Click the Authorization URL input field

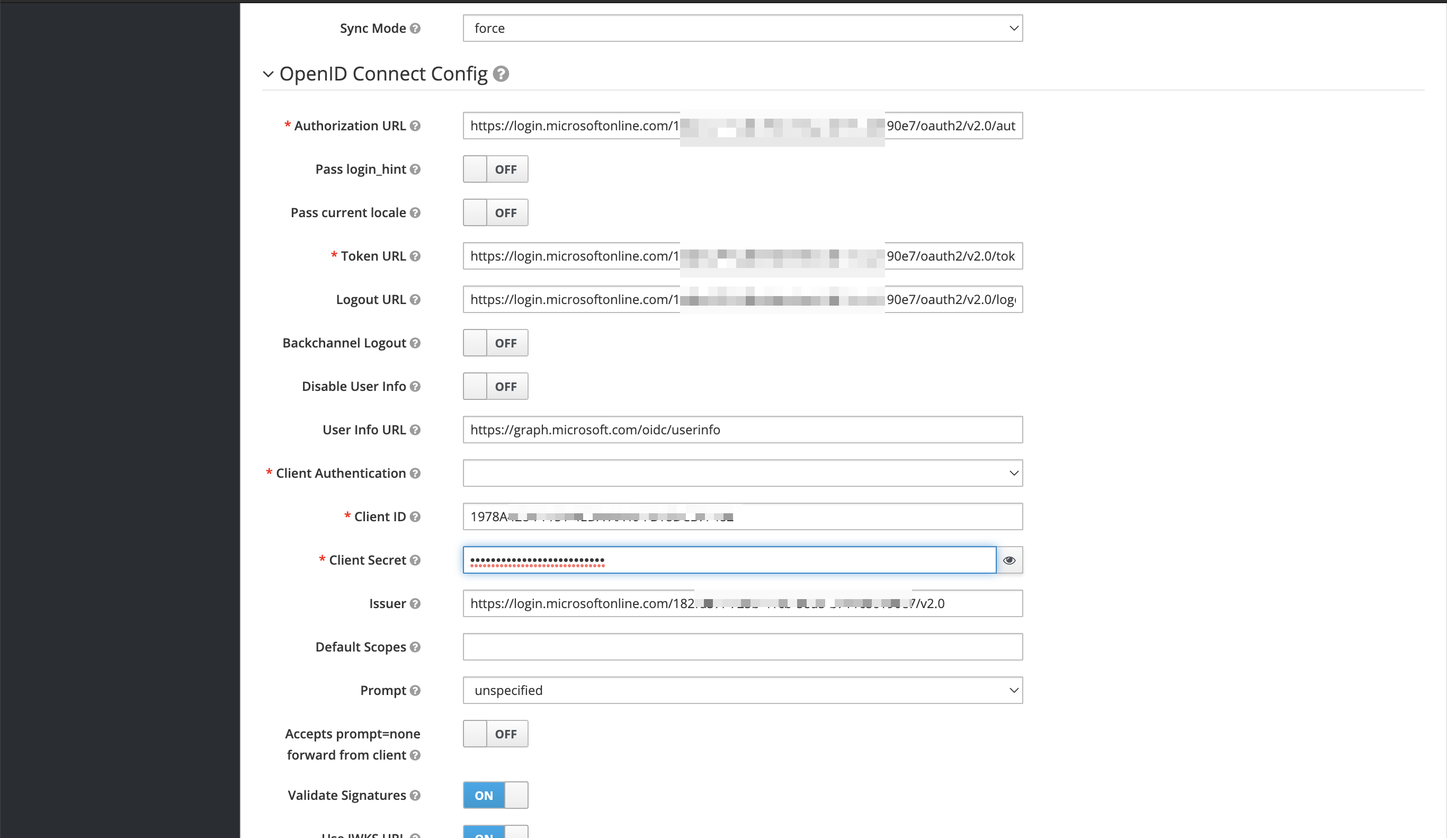point(743,126)
